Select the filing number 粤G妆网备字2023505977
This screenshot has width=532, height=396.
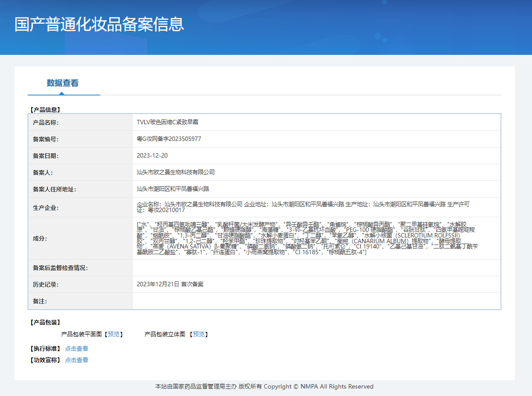tap(169, 139)
